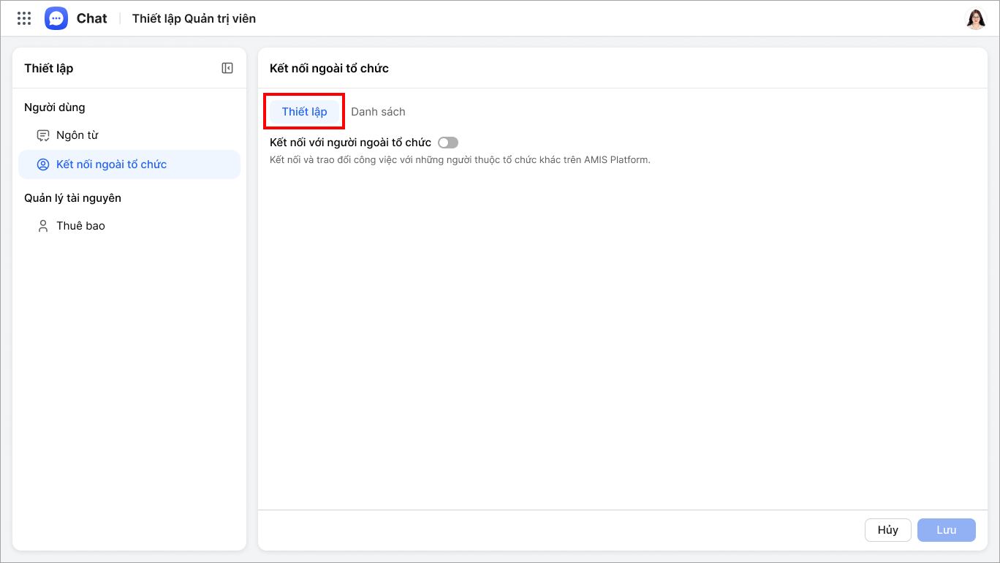Enable Kết nối với người ngoài tổ chức switch
The width and height of the screenshot is (1000, 563).
pyautogui.click(x=447, y=143)
